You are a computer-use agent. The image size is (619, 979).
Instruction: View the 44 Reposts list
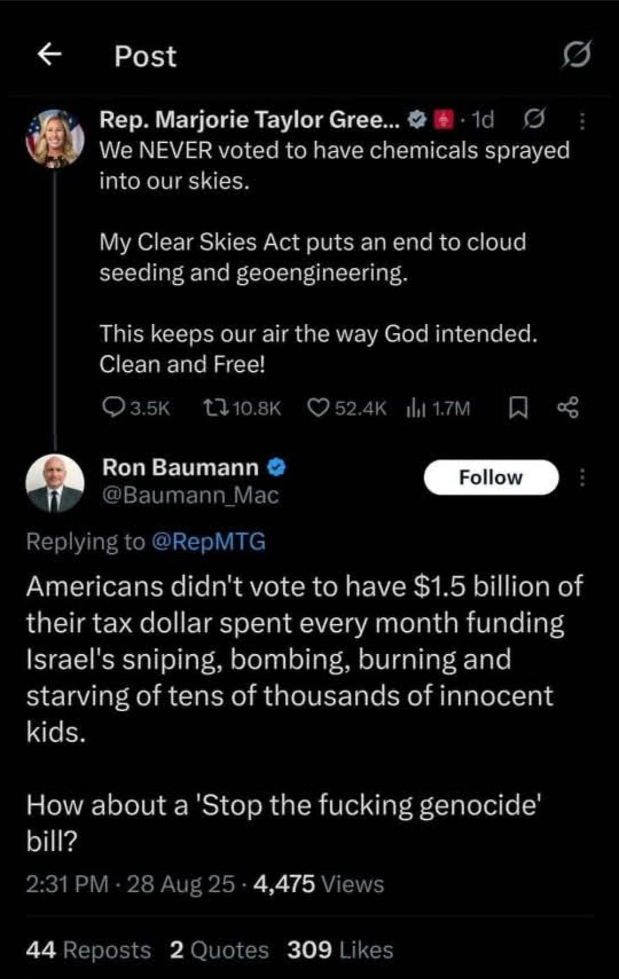tap(88, 950)
